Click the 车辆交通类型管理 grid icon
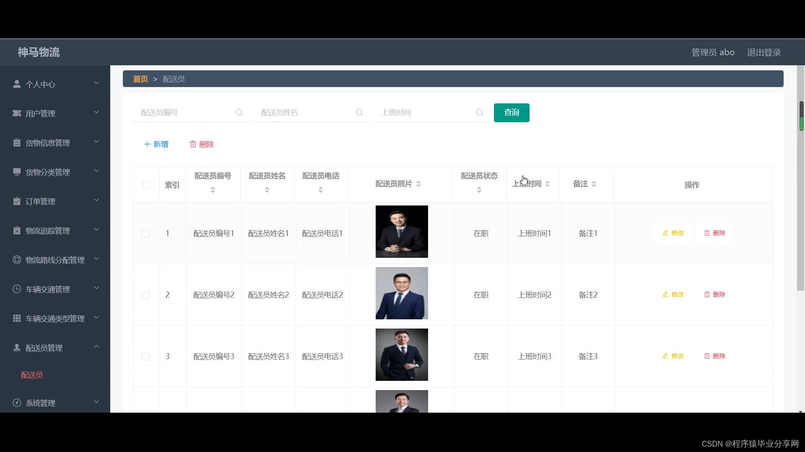 point(17,318)
